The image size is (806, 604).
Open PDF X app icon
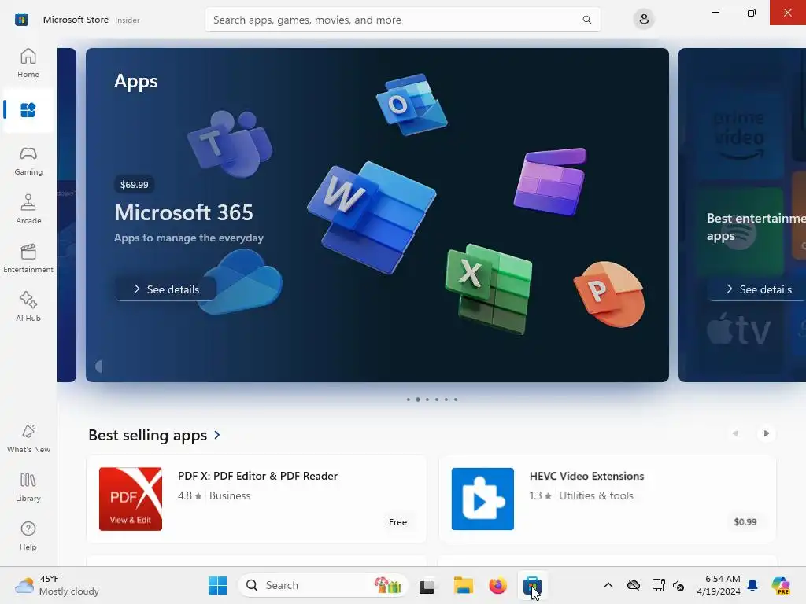131,499
